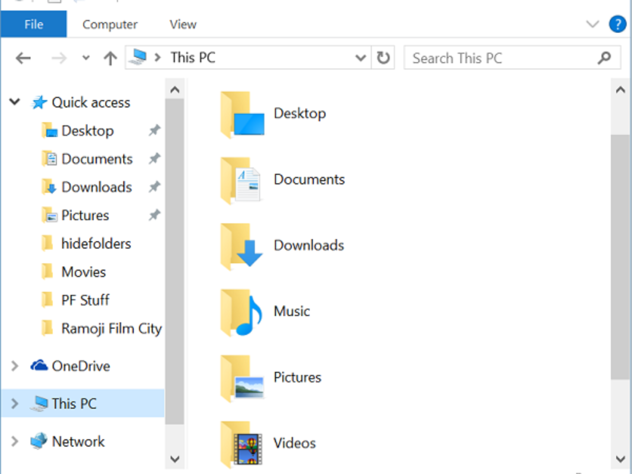Image resolution: width=632 pixels, height=474 pixels.
Task: Click main pane scrollbar down arrow
Action: click(620, 459)
